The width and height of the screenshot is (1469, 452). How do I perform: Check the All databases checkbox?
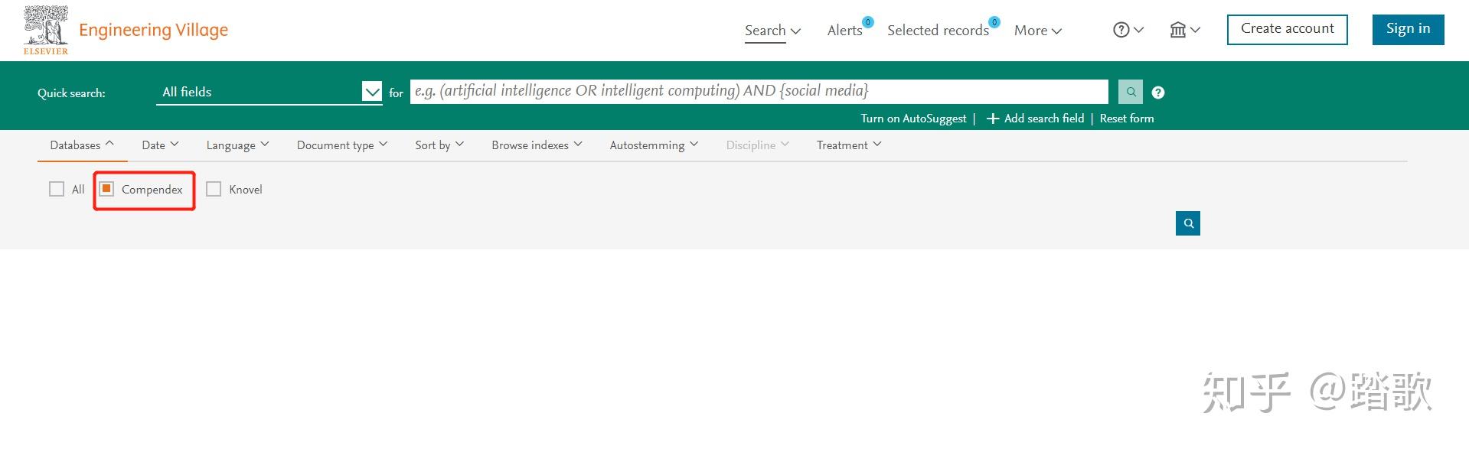(x=57, y=189)
